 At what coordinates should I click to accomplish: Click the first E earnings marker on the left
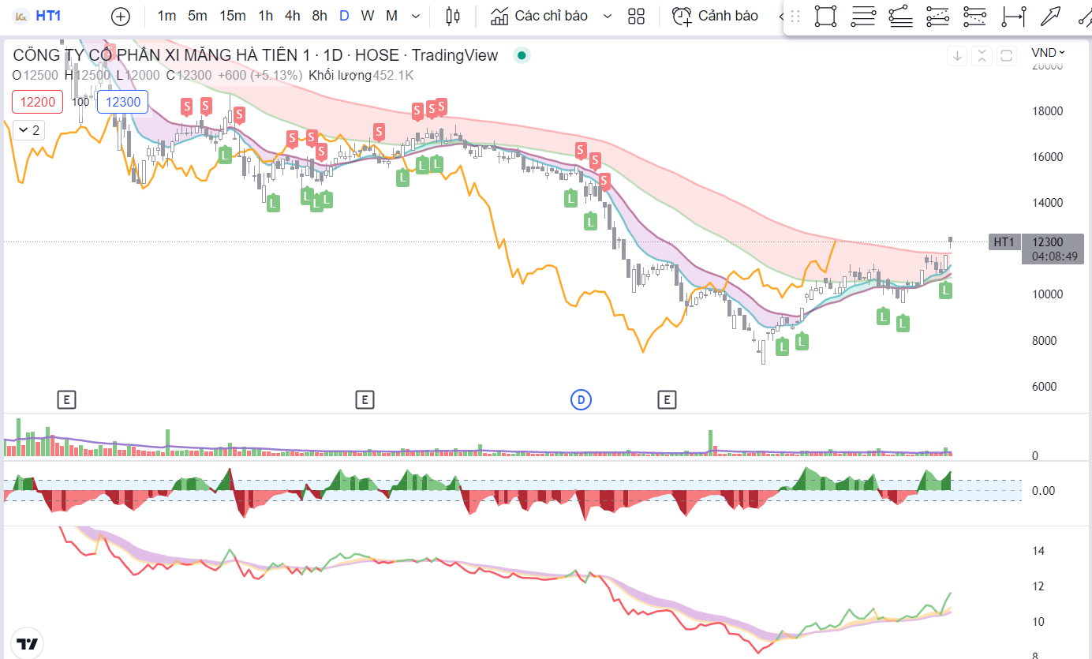67,400
